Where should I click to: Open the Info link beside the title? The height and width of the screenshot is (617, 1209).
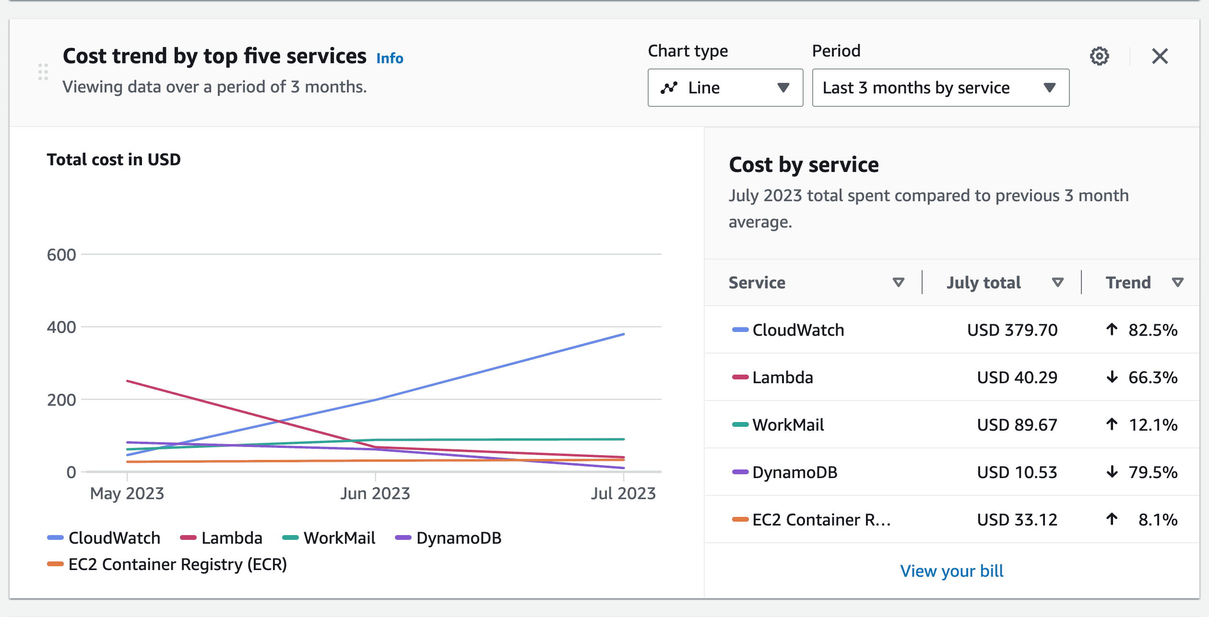pos(389,57)
